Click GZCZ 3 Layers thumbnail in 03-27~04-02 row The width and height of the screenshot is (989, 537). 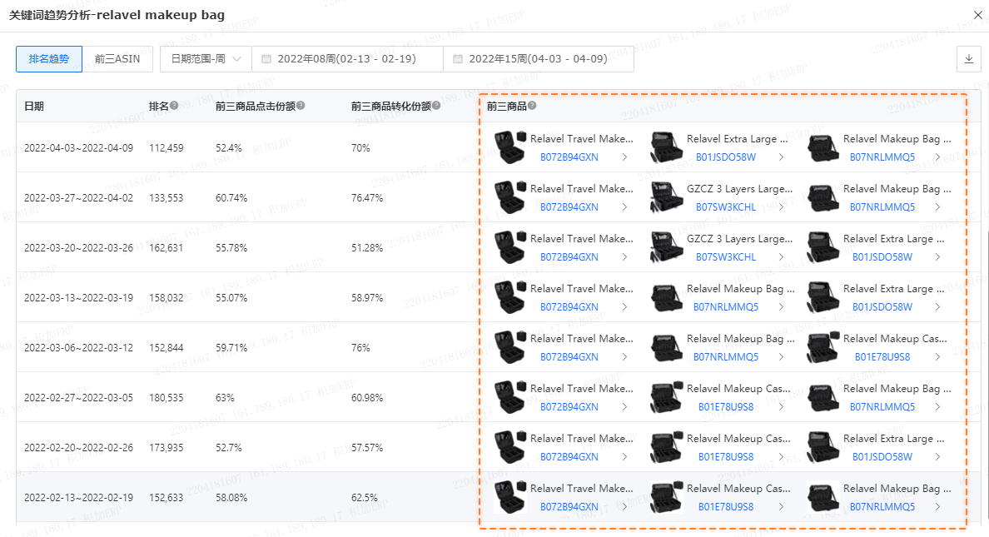coord(666,196)
